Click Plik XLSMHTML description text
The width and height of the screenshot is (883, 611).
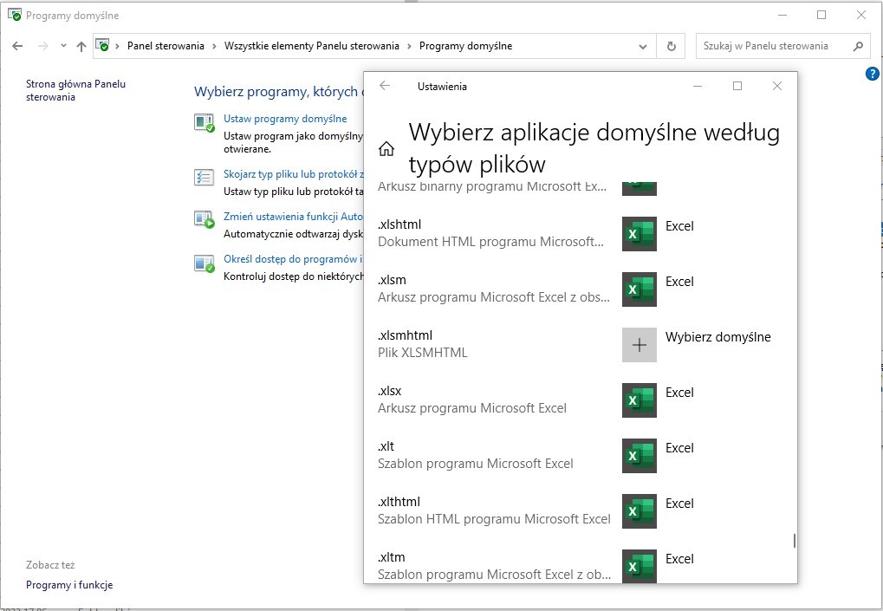click(423, 353)
